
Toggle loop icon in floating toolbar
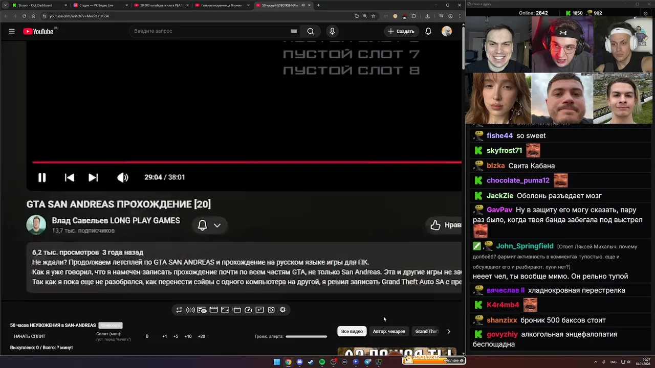(179, 310)
